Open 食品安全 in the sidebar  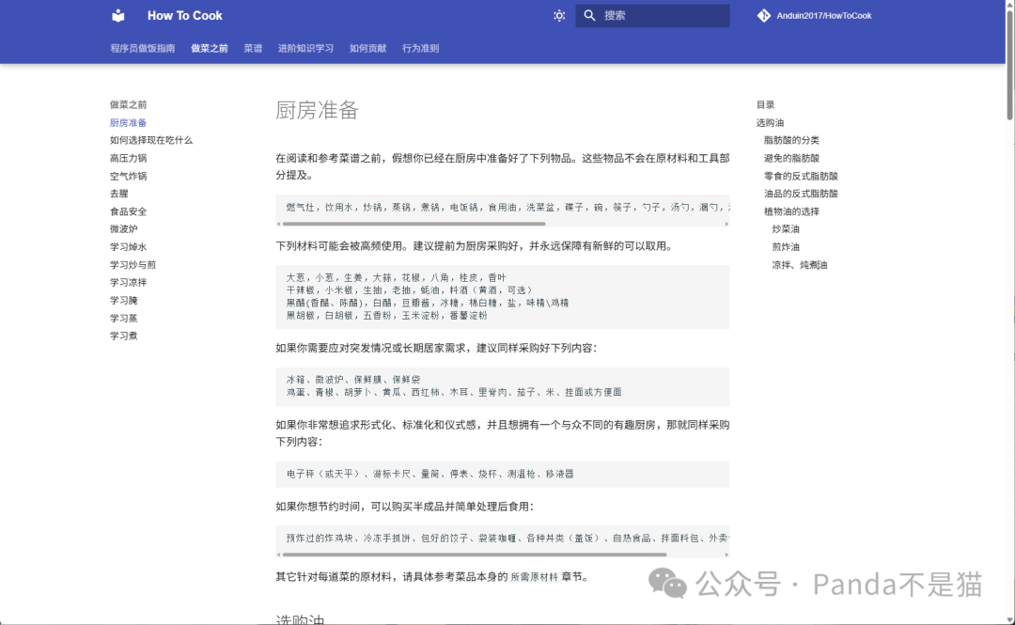point(128,211)
